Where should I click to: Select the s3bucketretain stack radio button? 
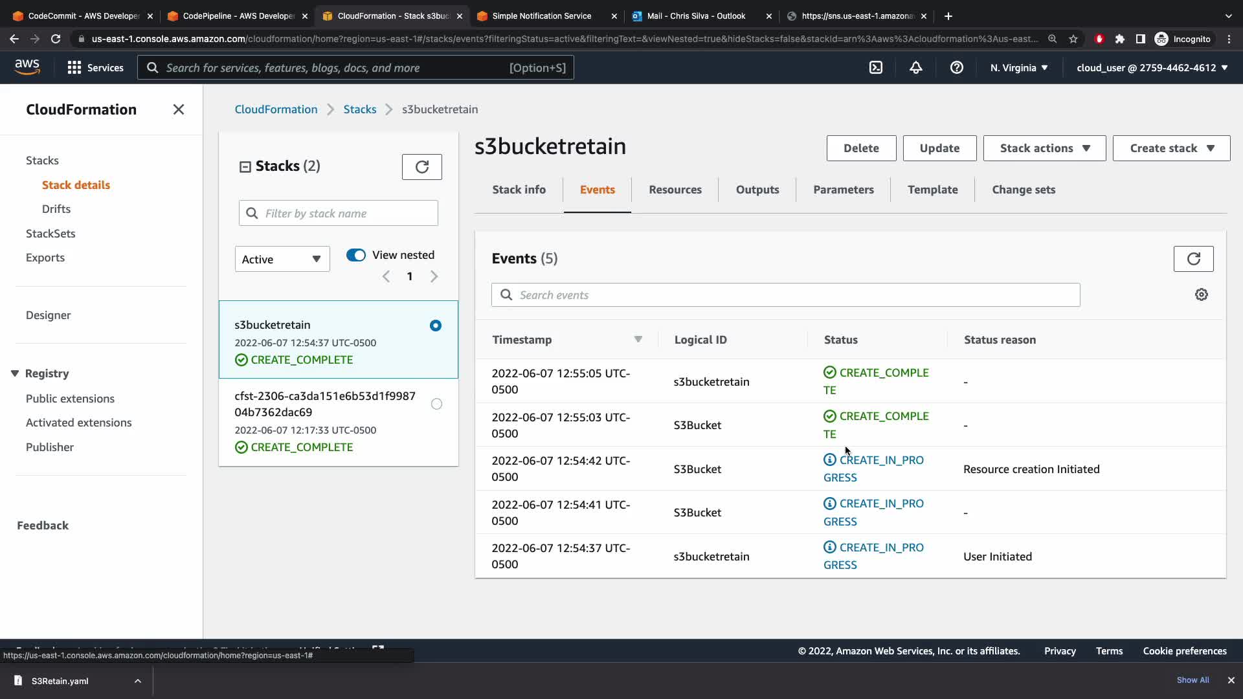436,326
